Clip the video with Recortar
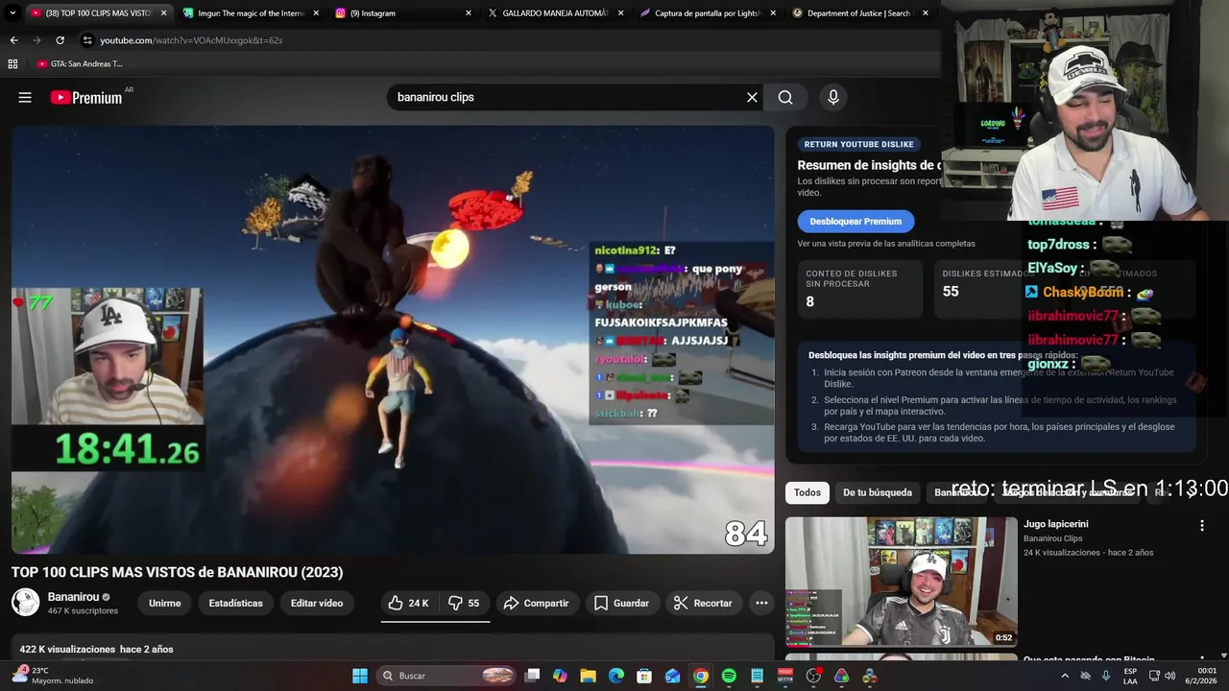This screenshot has width=1229, height=691. coord(704,603)
